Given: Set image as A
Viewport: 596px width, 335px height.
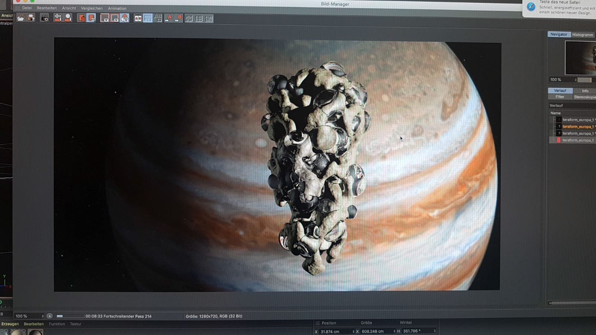Looking at the screenshot, I should 169,18.
